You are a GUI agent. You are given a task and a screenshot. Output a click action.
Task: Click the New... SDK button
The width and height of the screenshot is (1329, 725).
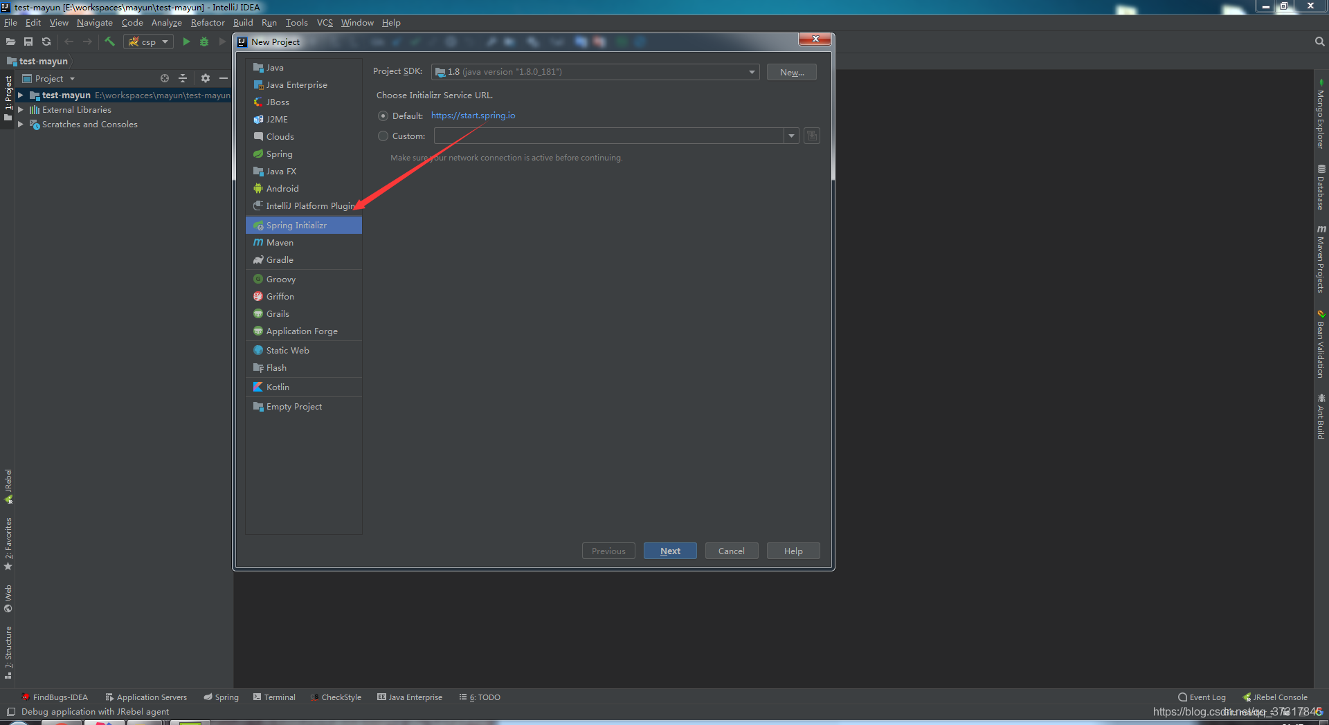pyautogui.click(x=792, y=72)
